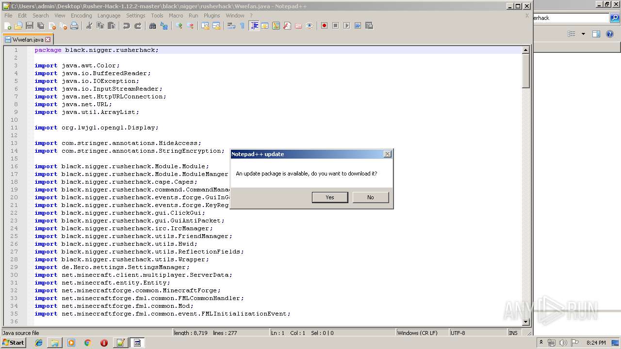Click the New file toolbar icon
This screenshot has width=621, height=349.
pyautogui.click(x=8, y=26)
